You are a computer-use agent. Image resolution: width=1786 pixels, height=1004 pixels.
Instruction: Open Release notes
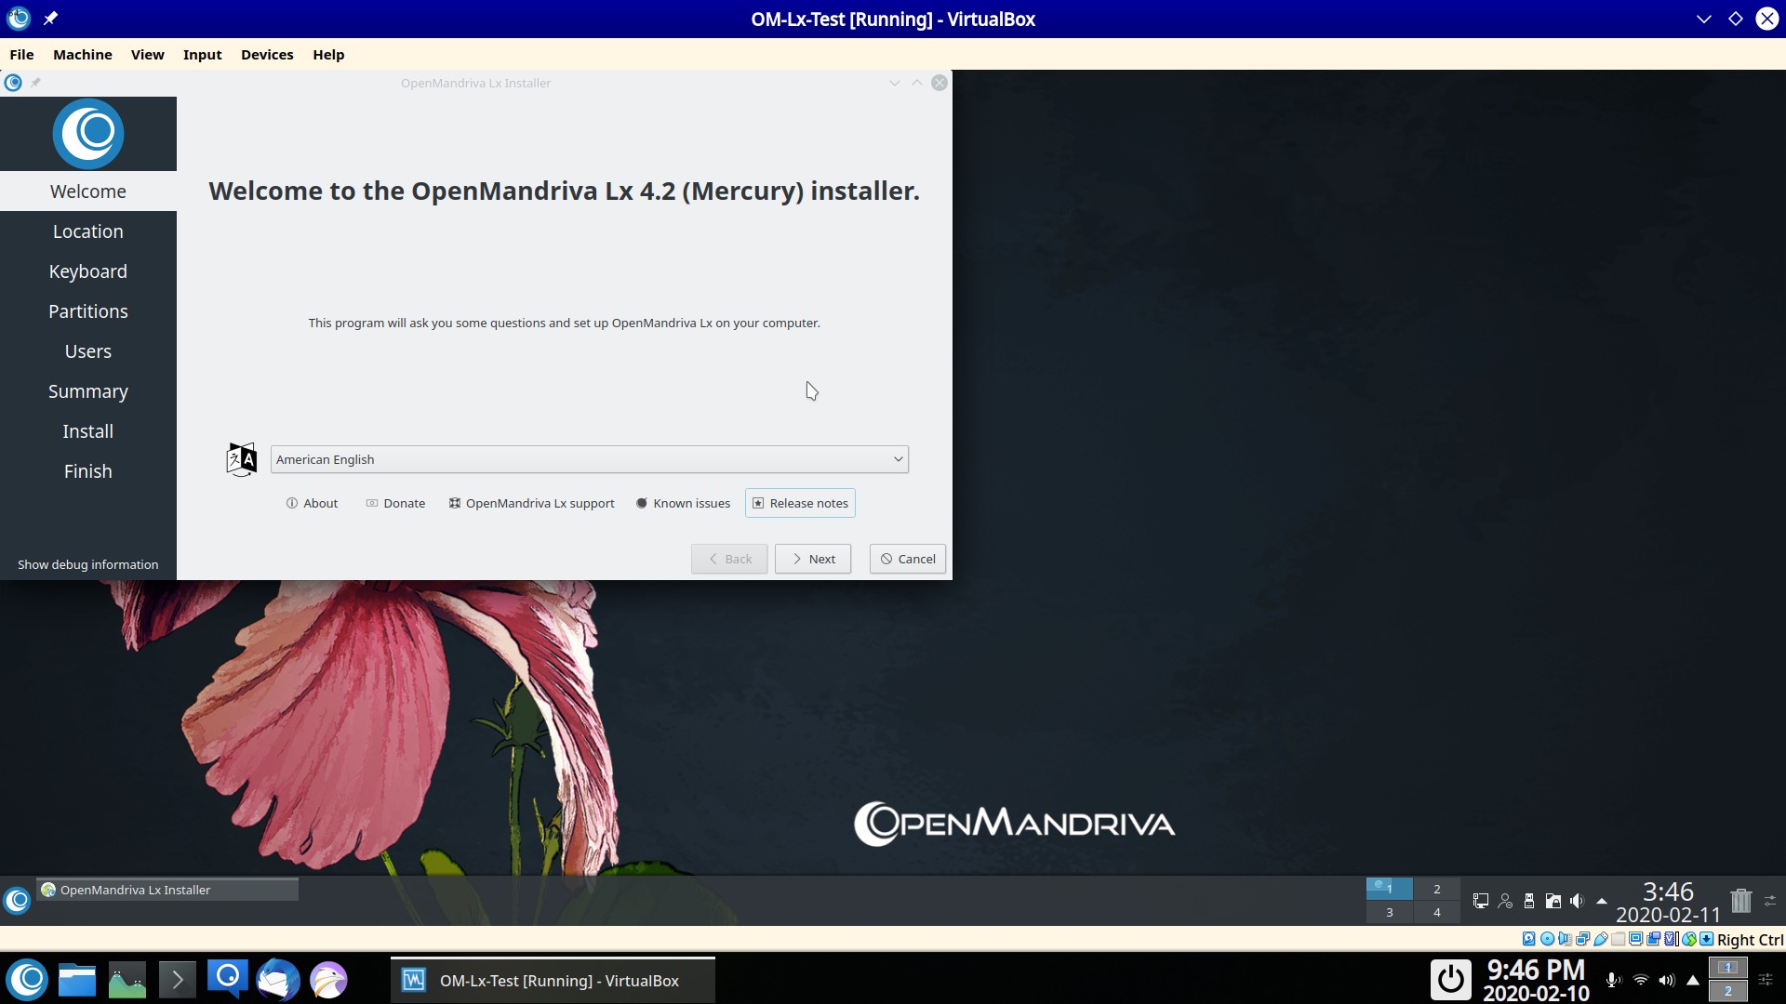pyautogui.click(x=800, y=503)
